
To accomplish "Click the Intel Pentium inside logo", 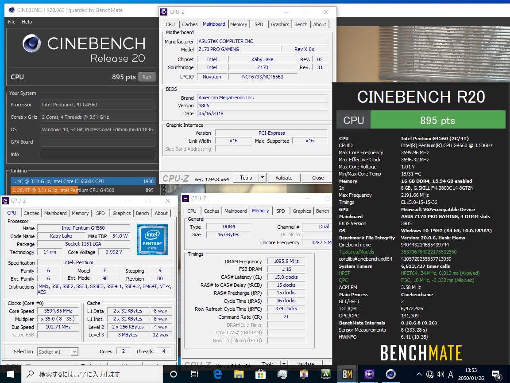I will [152, 239].
